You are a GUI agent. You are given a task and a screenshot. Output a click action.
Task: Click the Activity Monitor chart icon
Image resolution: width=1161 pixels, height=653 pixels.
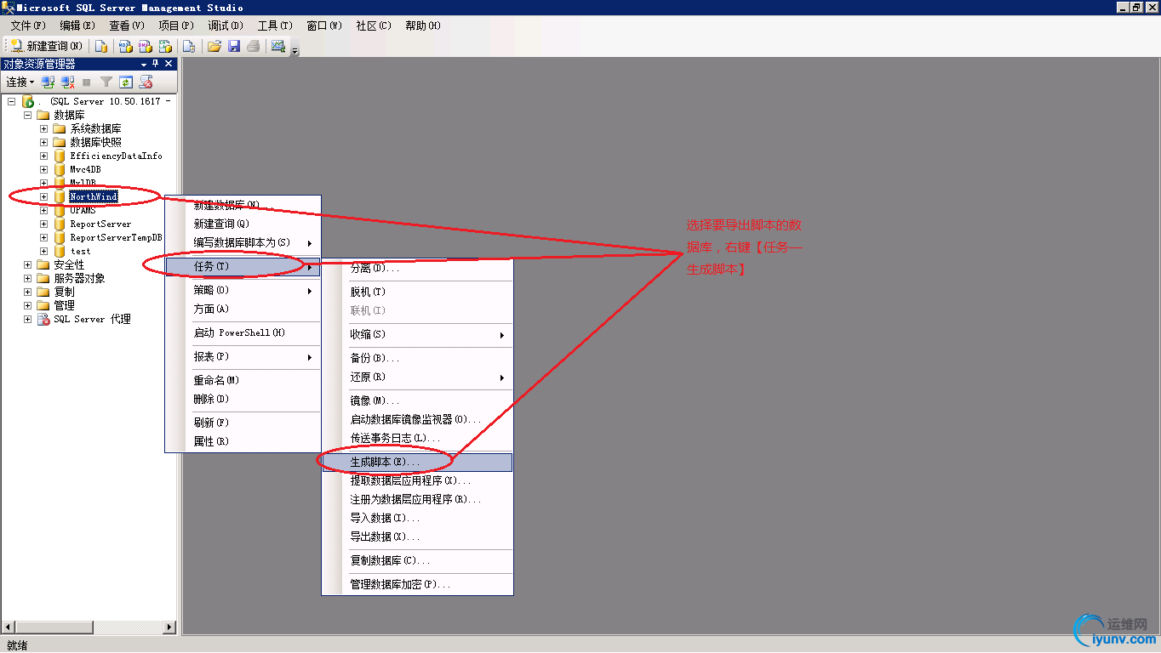(277, 46)
